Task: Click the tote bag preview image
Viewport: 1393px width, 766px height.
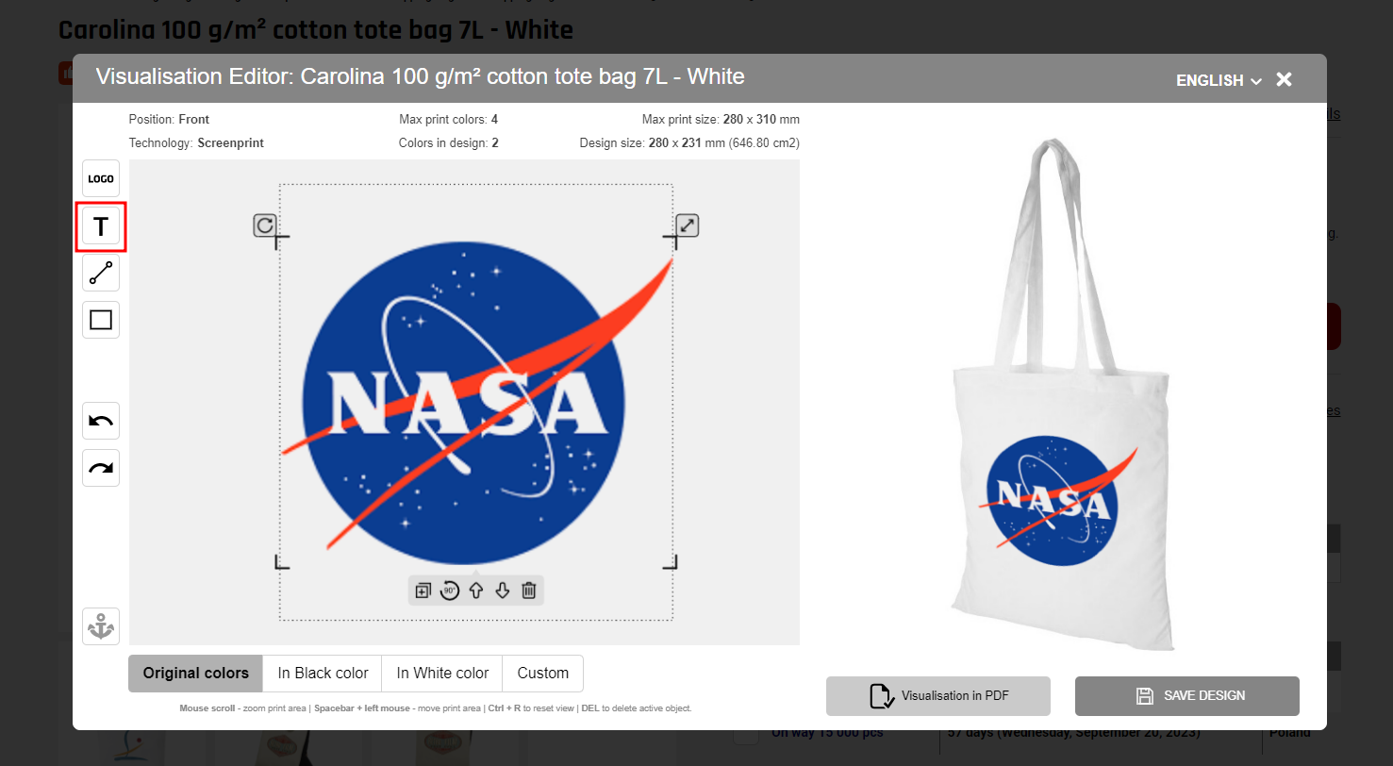Action: pos(1064,394)
